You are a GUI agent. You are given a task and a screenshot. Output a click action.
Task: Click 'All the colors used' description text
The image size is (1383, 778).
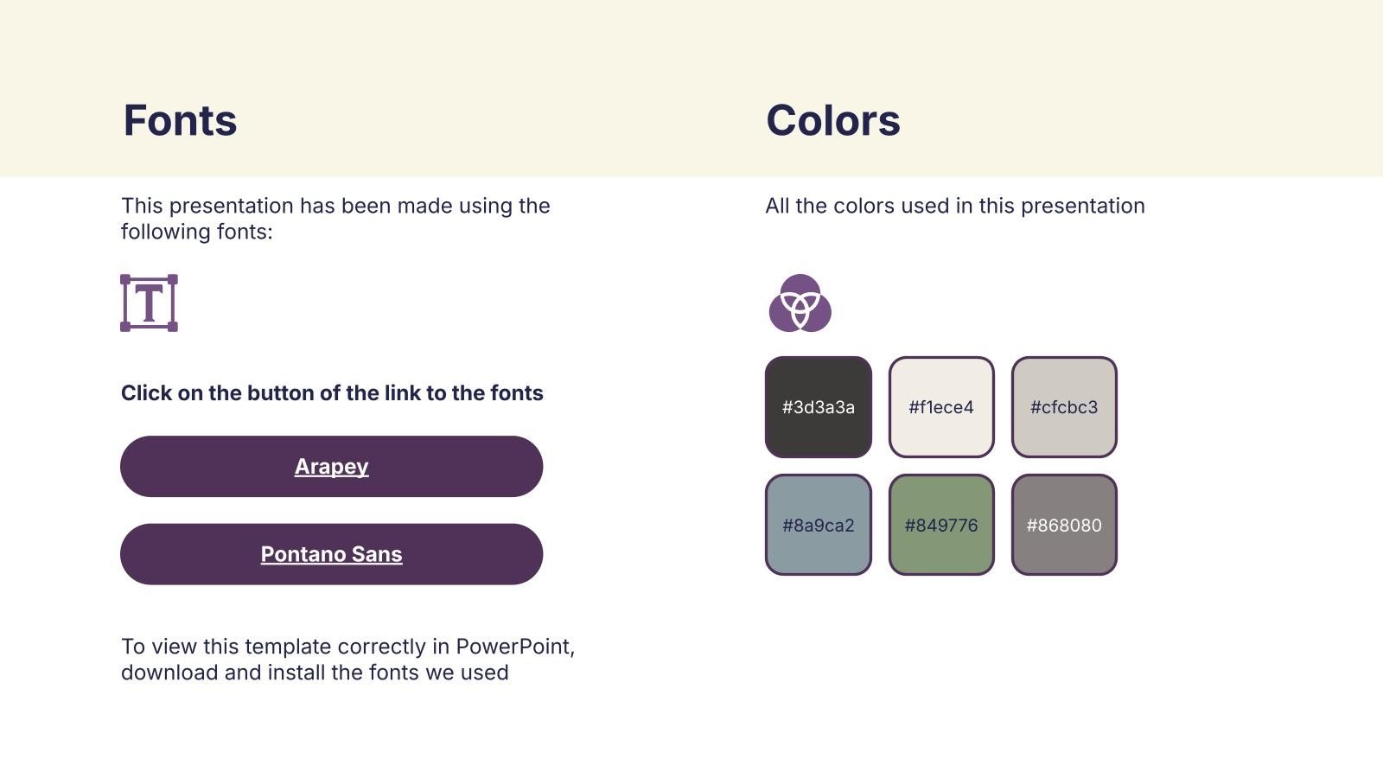tap(954, 206)
